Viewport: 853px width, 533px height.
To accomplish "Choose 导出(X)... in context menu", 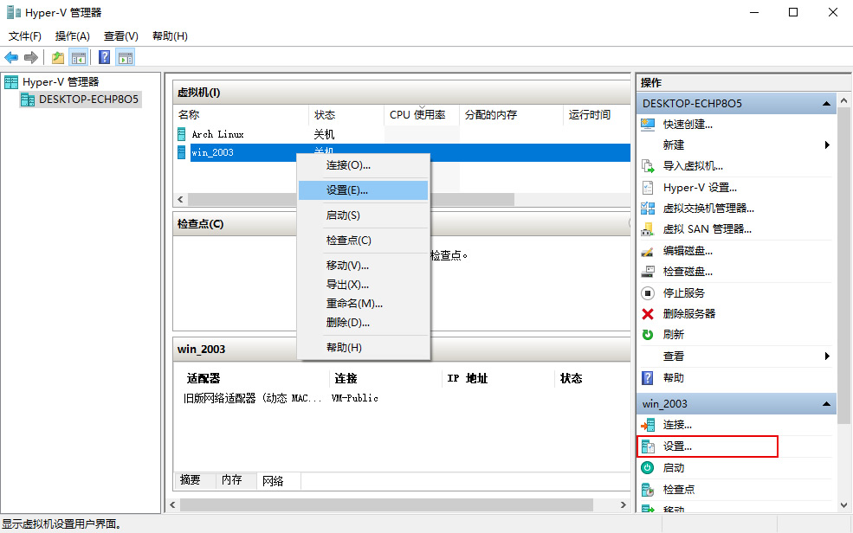I will coord(364,284).
